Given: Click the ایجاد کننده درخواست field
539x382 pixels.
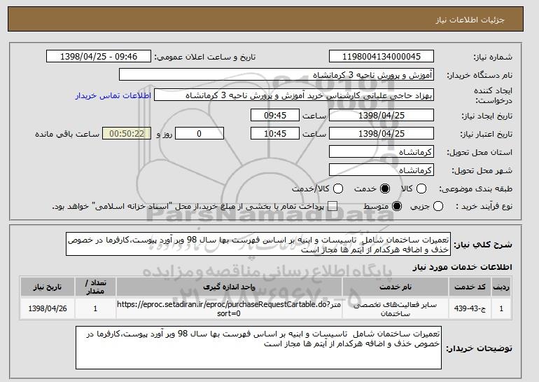Looking at the screenshot, I should [x=294, y=95].
